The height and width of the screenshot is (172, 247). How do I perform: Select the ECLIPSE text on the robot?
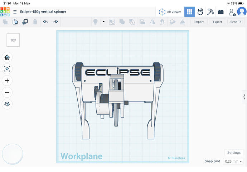click(118, 72)
